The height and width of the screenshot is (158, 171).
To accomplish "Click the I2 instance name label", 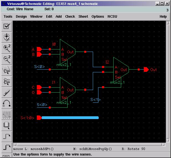I will pos(107,62).
